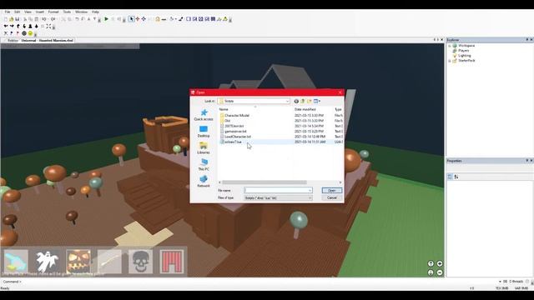Click the New file toolbar icon
This screenshot has height=300, width=534.
pos(6,19)
